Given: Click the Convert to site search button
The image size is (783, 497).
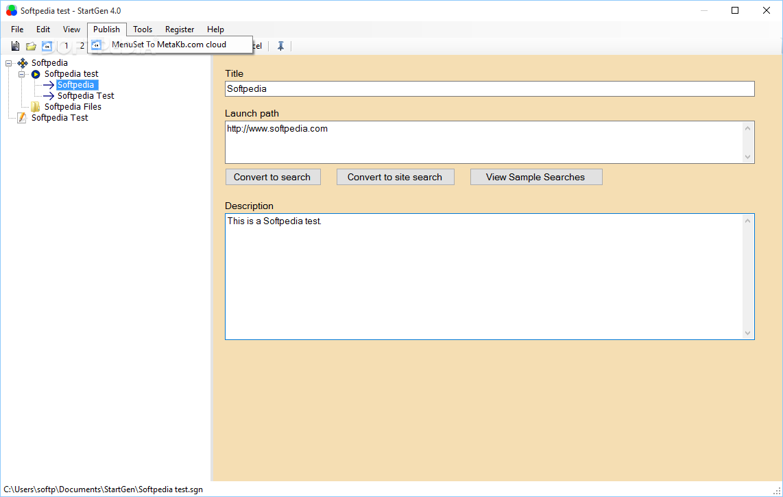Looking at the screenshot, I should [395, 177].
